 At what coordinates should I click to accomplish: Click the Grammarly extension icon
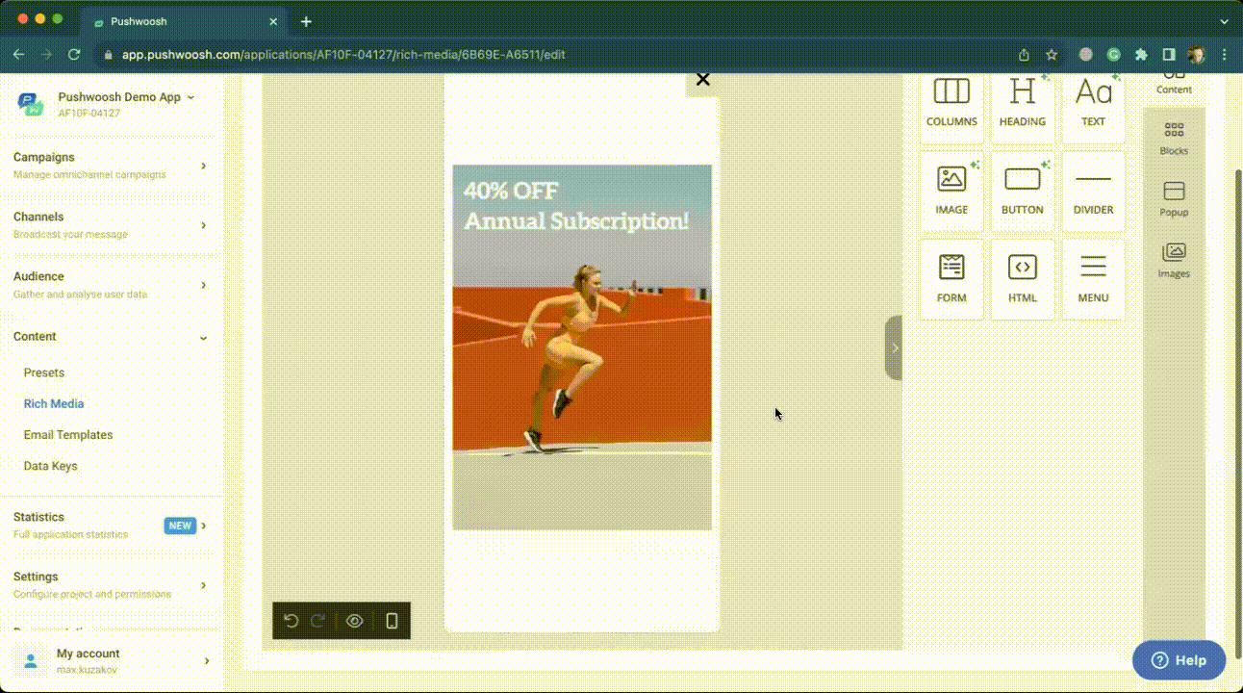point(1113,55)
